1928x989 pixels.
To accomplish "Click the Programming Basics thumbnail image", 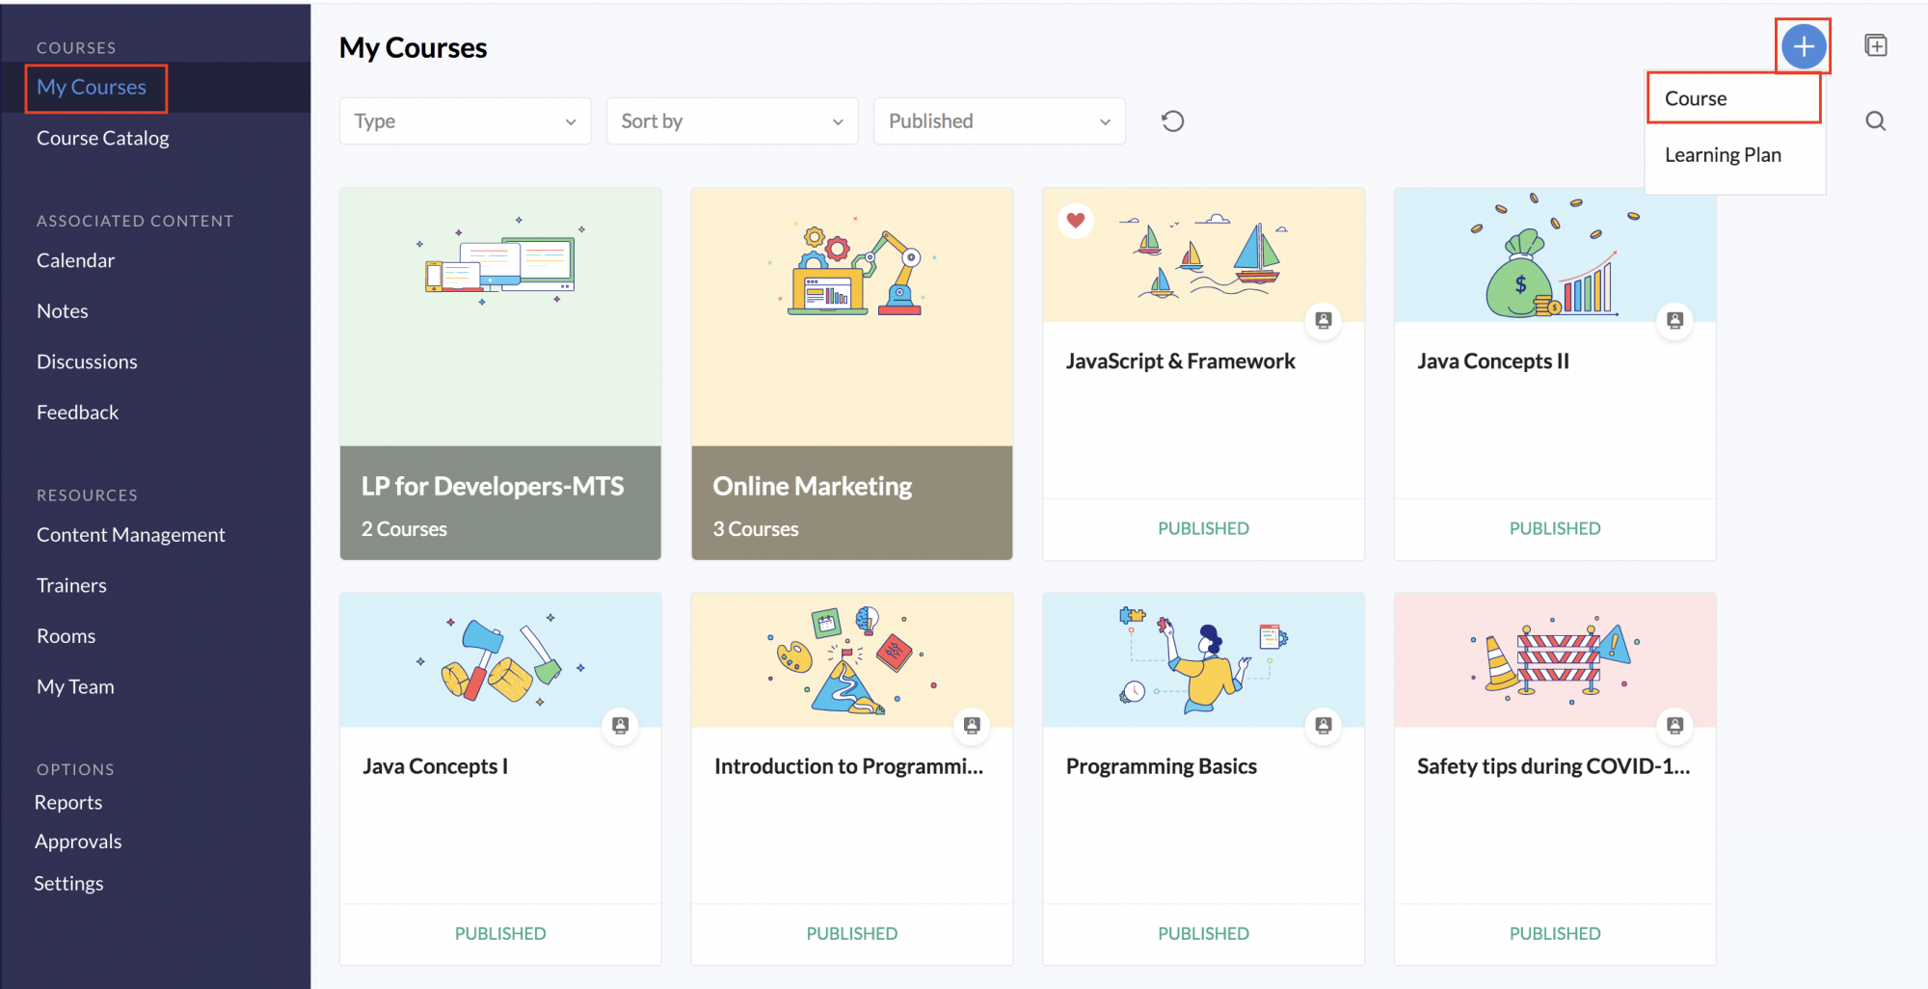I will click(x=1203, y=660).
